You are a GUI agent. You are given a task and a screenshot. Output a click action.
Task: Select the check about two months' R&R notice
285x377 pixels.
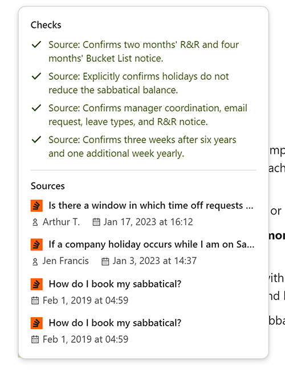tap(144, 51)
